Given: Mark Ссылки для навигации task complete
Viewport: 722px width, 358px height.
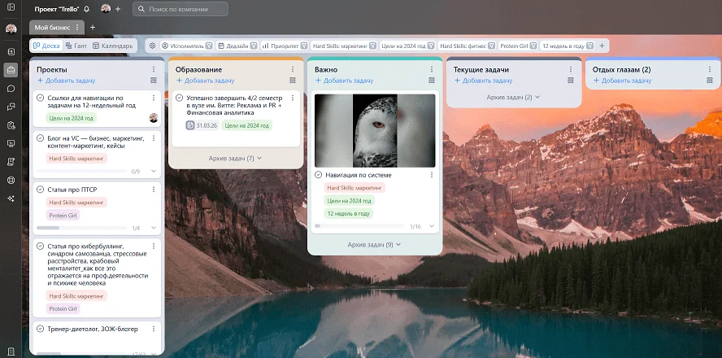Looking at the screenshot, I should (x=40, y=98).
